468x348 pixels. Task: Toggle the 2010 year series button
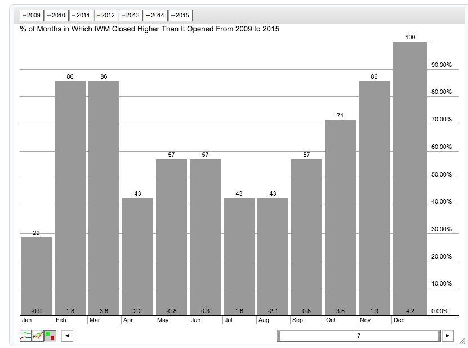point(56,16)
